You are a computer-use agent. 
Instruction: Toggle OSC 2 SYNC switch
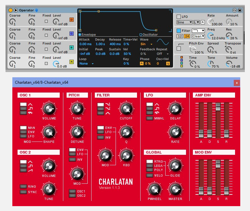[23, 192]
